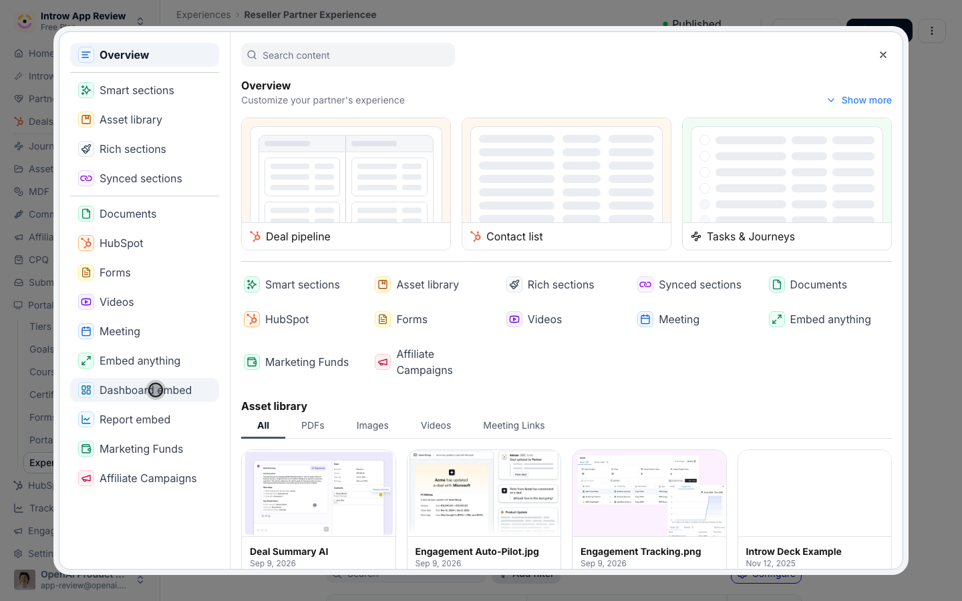Click the Synced sections icon in the sidebar
Image resolution: width=962 pixels, height=601 pixels.
[86, 178]
